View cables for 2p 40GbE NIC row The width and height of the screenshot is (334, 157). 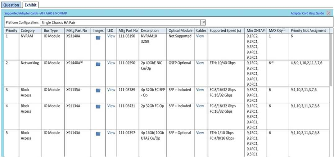200,63
